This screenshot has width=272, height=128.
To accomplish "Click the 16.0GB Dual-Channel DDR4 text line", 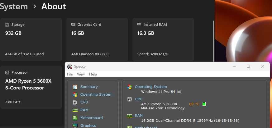I will [x=190, y=121].
